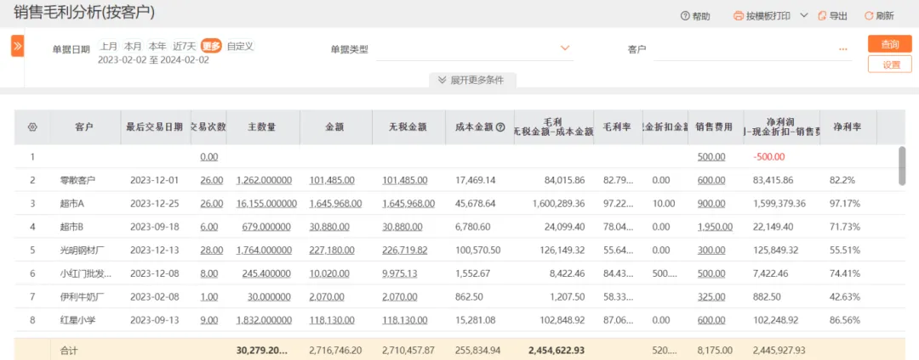The height and width of the screenshot is (360, 919).
Task: Click cost amount 100,570.50 cell
Action: [x=477, y=250]
